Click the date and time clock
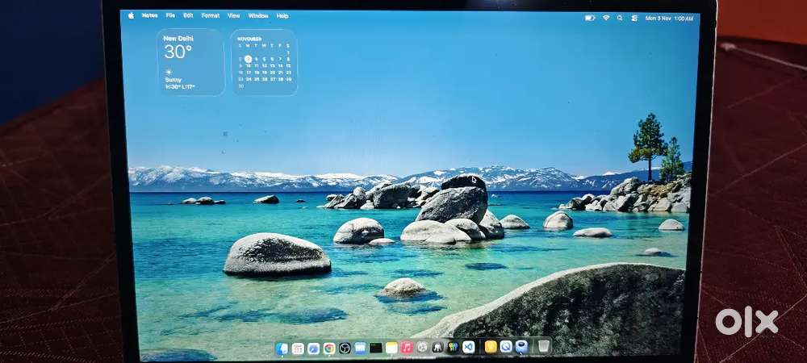 pos(669,18)
